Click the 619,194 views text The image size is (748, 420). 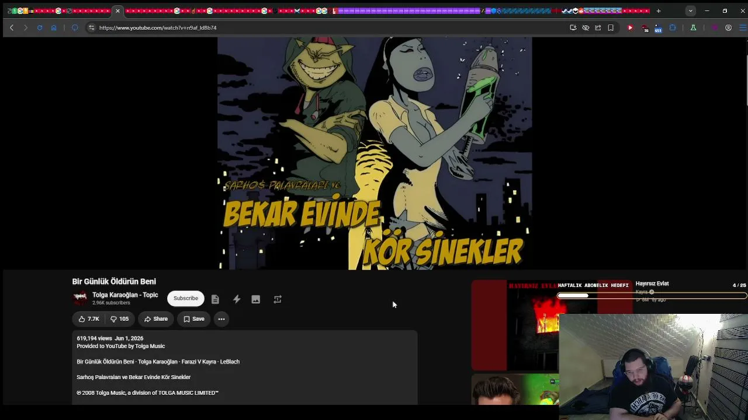coord(94,338)
